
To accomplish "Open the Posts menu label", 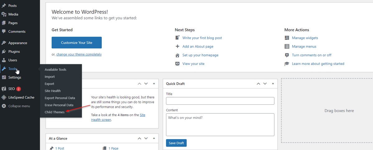I will pyautogui.click(x=12, y=6).
